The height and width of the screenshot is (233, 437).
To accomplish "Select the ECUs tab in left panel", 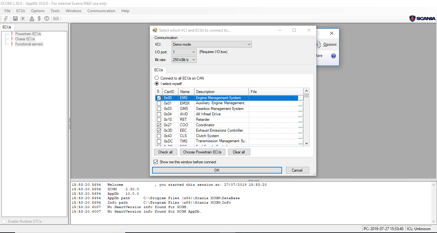I will (7, 27).
